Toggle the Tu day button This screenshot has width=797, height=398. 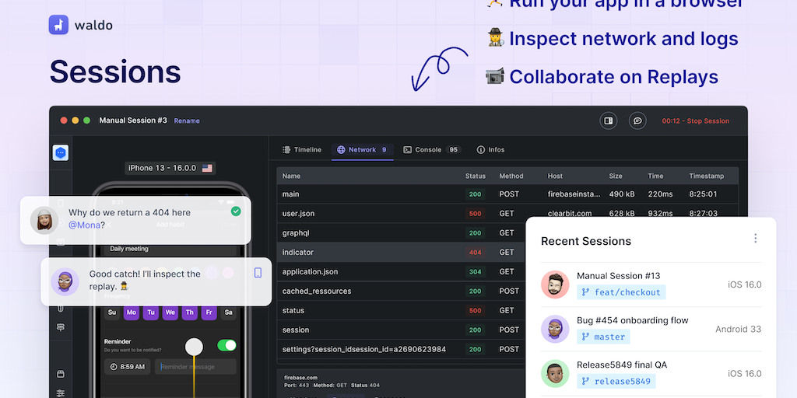(x=150, y=312)
